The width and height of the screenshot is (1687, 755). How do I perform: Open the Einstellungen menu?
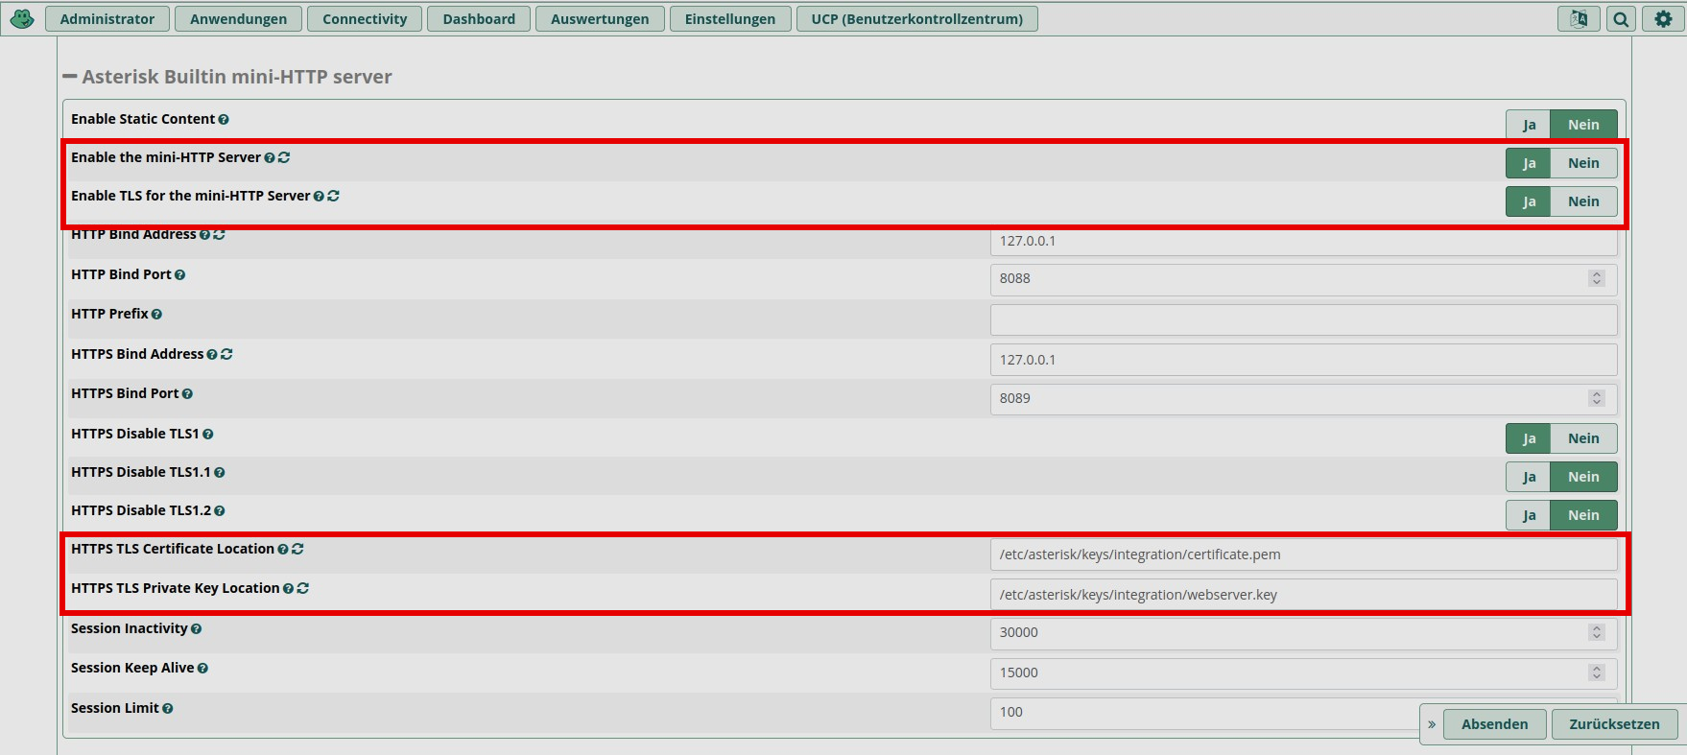point(729,19)
